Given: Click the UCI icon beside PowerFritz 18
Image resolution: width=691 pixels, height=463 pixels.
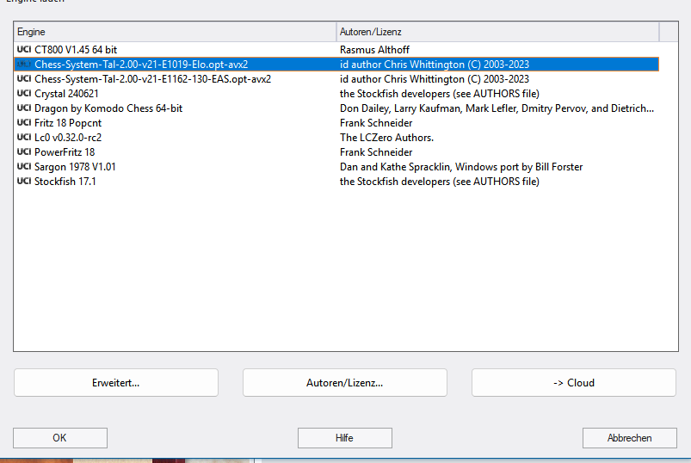Looking at the screenshot, I should click(23, 152).
